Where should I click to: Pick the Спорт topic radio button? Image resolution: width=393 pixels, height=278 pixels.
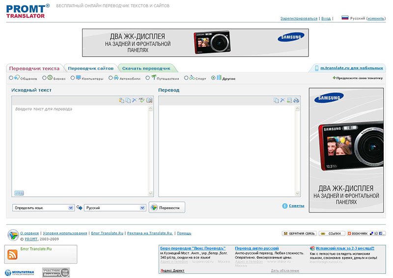tap(186, 78)
